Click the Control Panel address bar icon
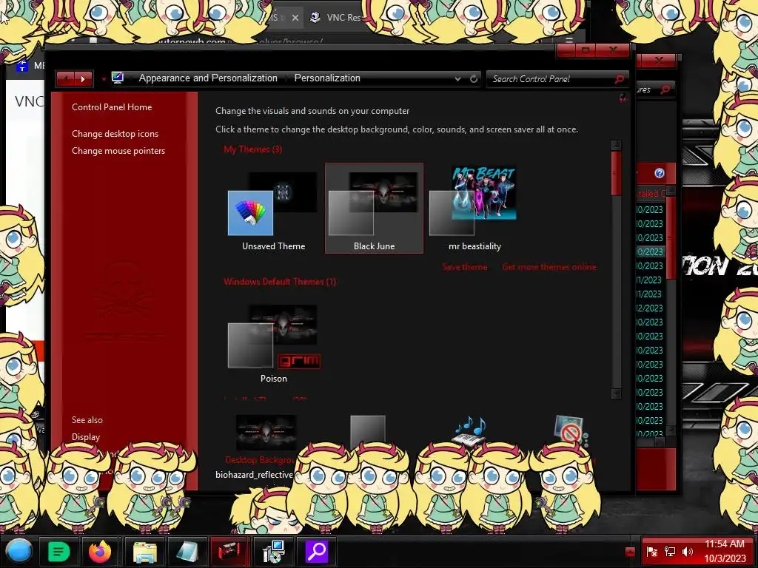 pos(118,78)
